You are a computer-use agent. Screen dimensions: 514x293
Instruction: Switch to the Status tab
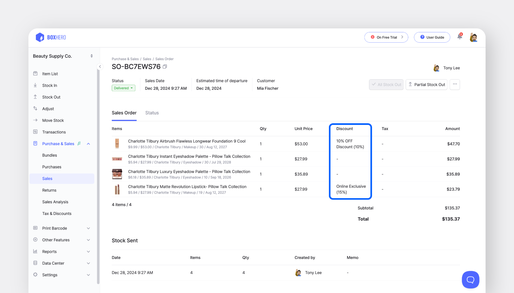pyautogui.click(x=152, y=113)
